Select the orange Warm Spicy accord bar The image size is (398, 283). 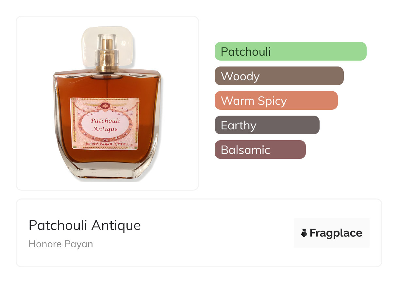276,101
